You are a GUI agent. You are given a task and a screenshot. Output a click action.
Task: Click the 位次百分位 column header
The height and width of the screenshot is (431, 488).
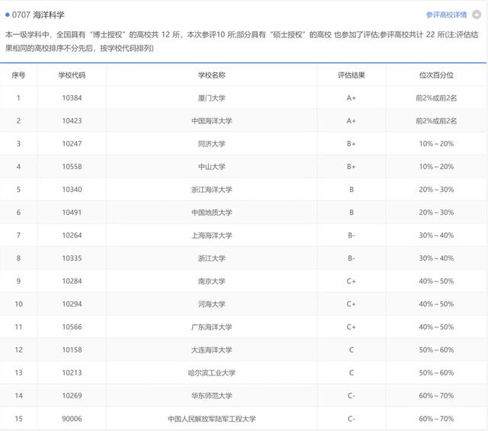pos(436,75)
